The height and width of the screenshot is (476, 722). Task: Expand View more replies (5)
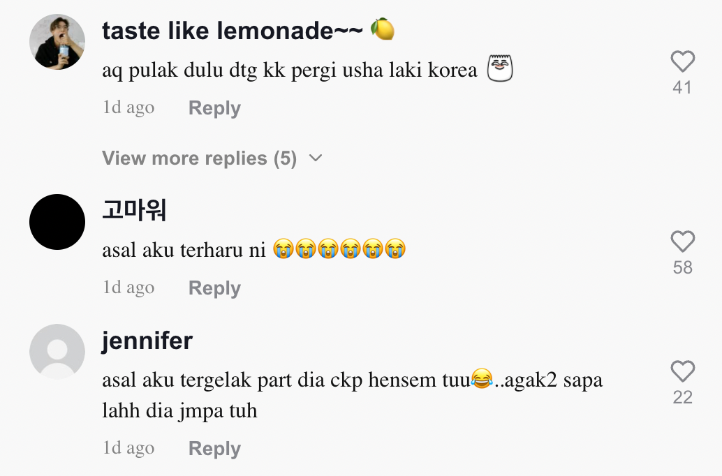(x=199, y=158)
